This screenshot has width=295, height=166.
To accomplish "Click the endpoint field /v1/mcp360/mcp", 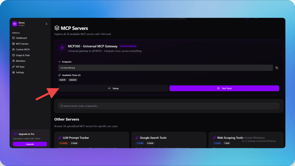I will click(x=166, y=68).
